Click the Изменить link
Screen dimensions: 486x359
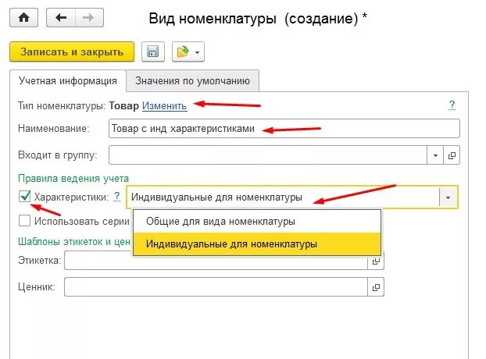click(x=164, y=106)
